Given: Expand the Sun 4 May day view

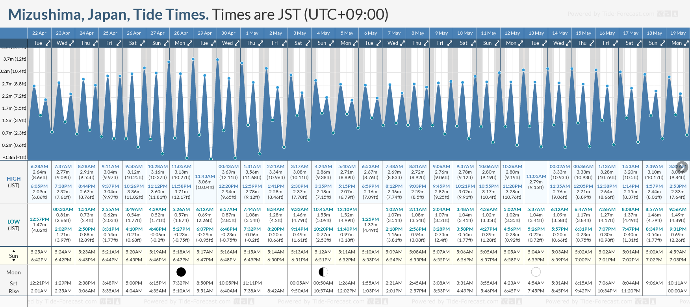Looking at the screenshot, I should (x=332, y=43).
